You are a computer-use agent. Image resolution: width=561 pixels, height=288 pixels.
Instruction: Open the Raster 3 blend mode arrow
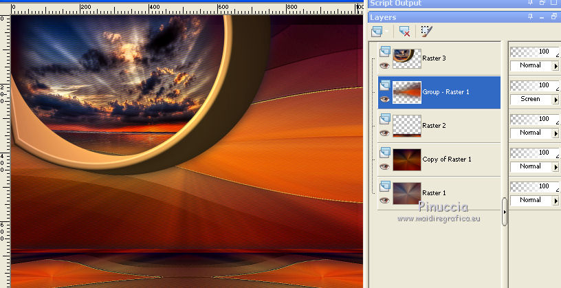555,66
